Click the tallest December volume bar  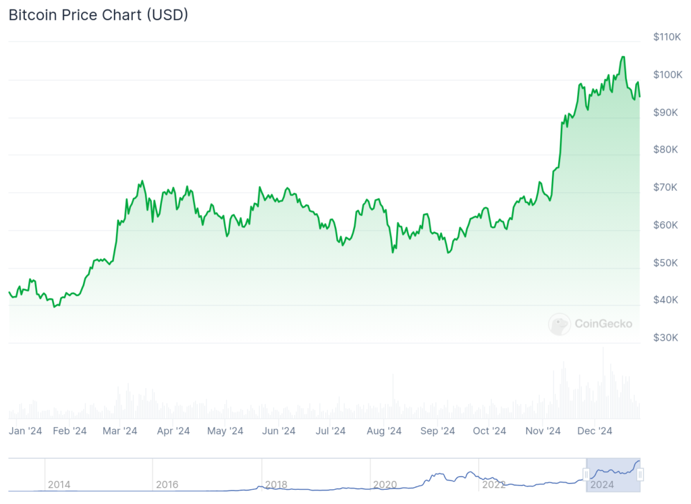[x=603, y=383]
